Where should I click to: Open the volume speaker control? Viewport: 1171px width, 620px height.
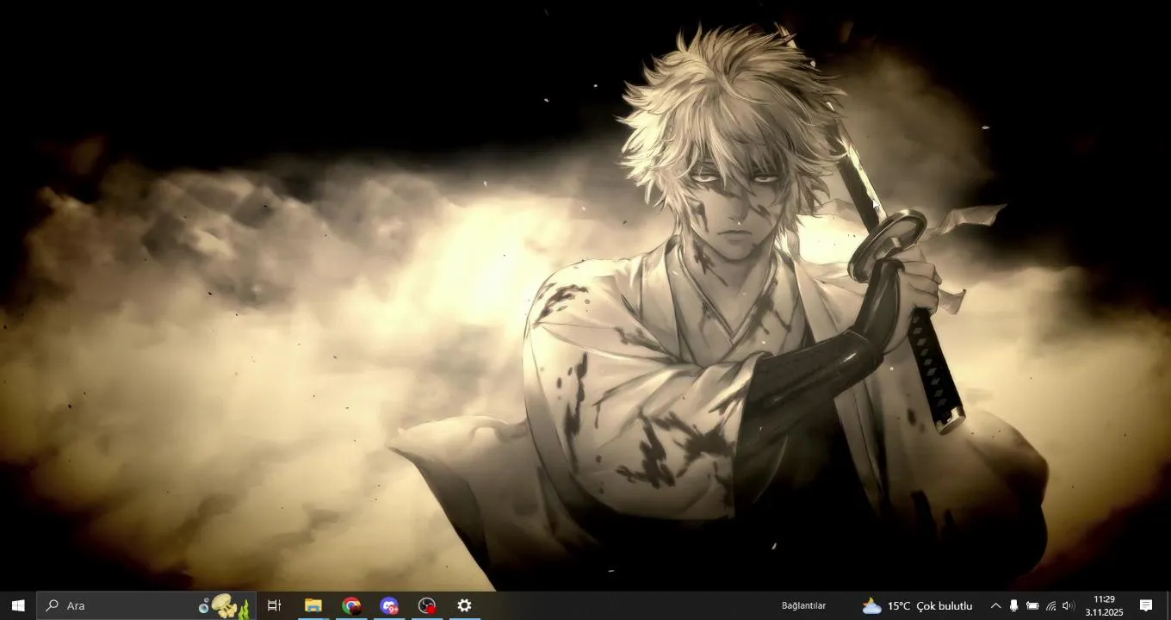click(x=1069, y=605)
